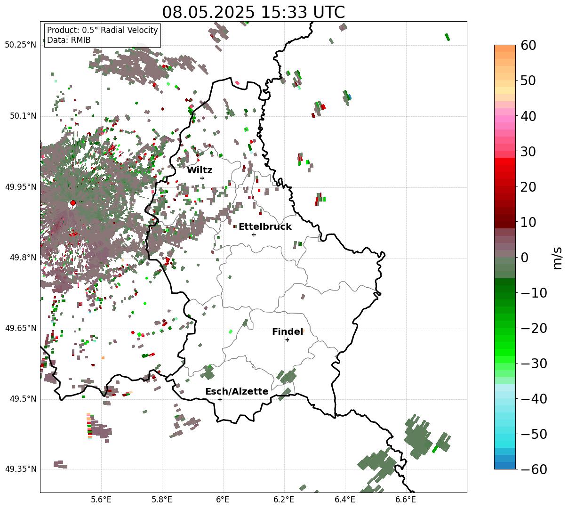Click the 6.2°E longitude label
Screen dimensions: 568x509
tap(284, 499)
